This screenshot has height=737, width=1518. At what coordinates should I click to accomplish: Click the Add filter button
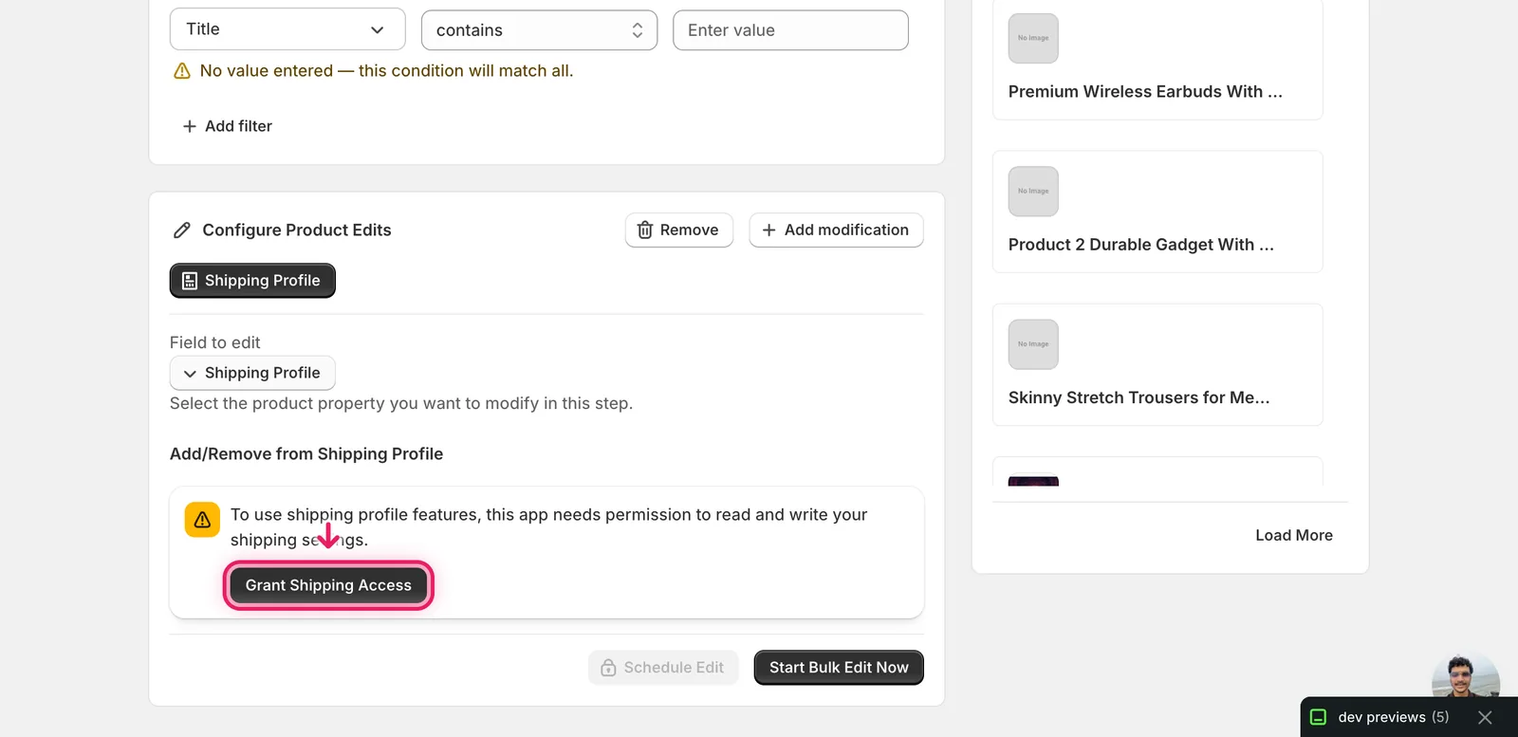coord(227,126)
